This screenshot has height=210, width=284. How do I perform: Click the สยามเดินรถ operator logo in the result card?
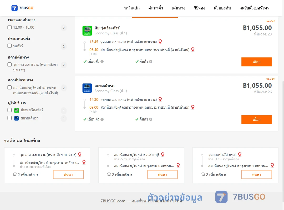coord(87,88)
